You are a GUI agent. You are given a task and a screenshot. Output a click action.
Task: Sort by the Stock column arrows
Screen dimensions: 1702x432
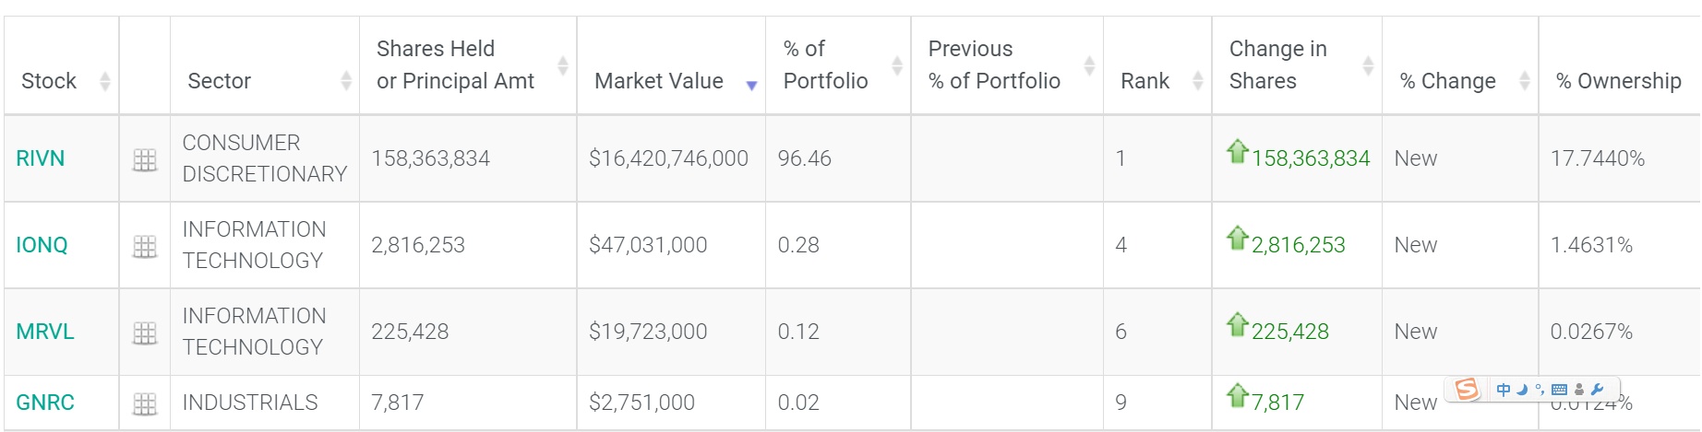pyautogui.click(x=105, y=81)
